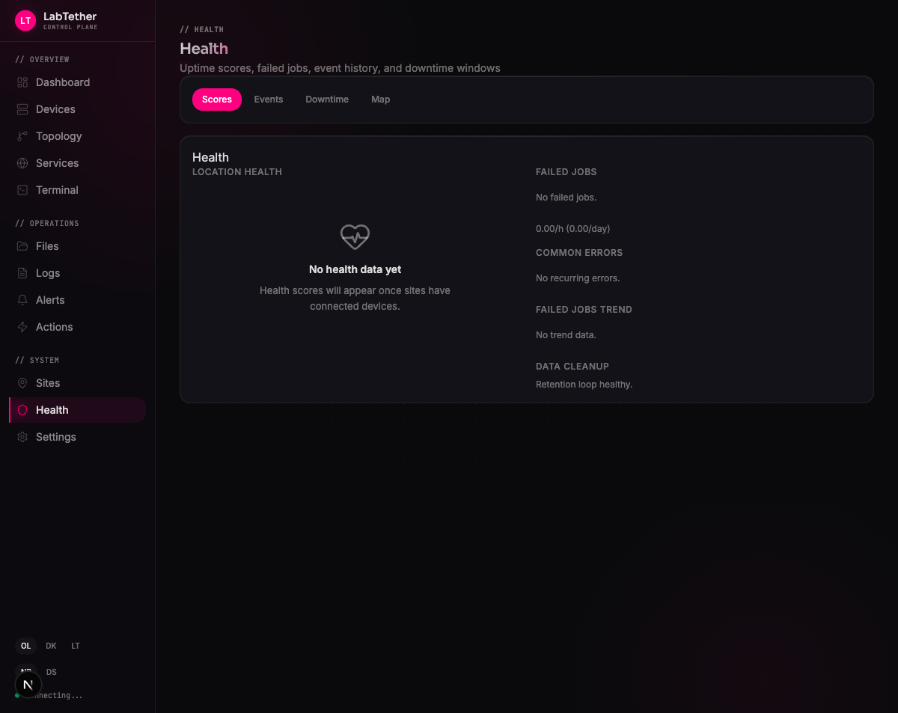Click the Uptime scores page description text

click(x=340, y=68)
